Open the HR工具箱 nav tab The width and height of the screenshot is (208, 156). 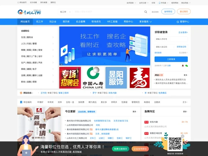pyautogui.click(x=112, y=22)
